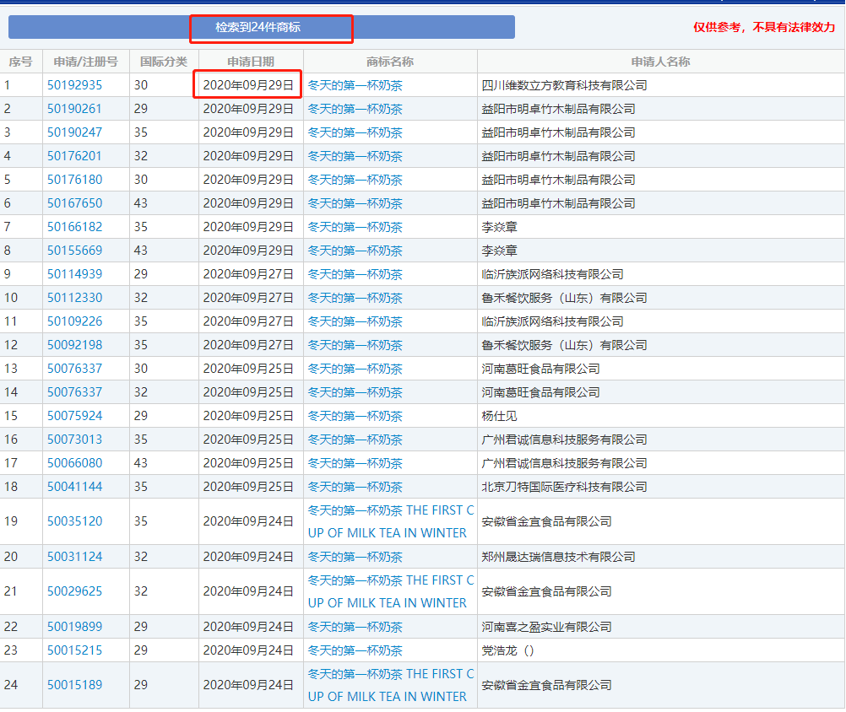Image resolution: width=846 pixels, height=712 pixels.
Task: Open registration number 50092198
Action: [x=74, y=345]
